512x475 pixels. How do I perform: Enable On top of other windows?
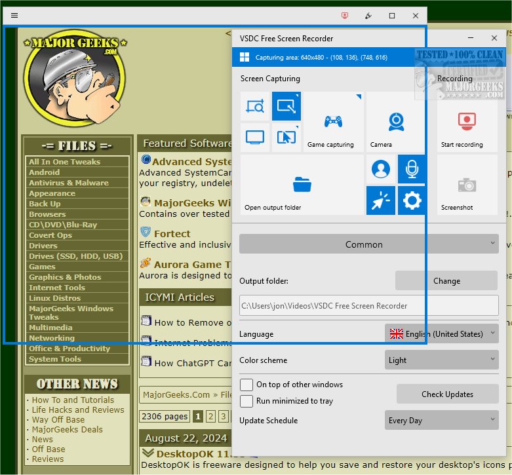pyautogui.click(x=246, y=385)
